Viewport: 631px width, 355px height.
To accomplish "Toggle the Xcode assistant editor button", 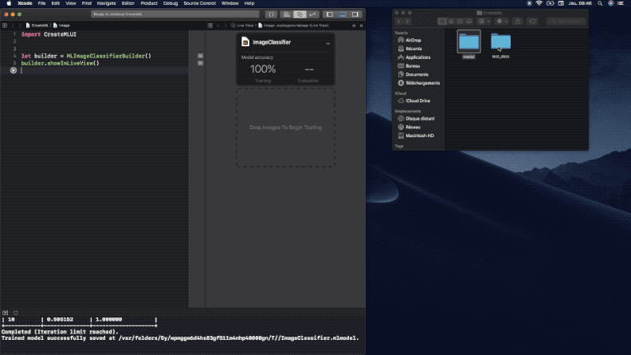I will coord(300,14).
